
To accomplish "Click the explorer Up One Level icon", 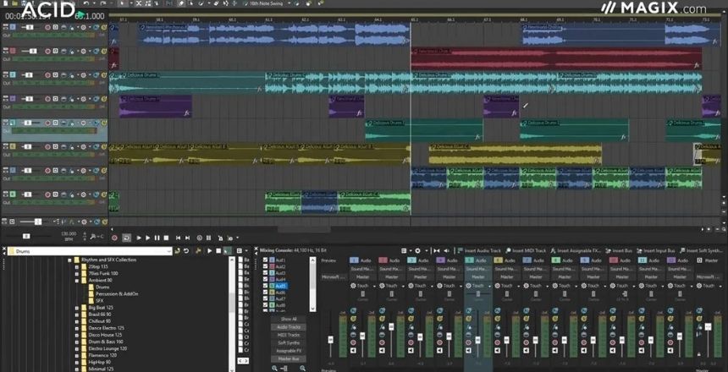I will (178, 251).
